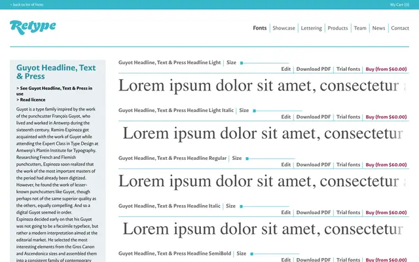The height and width of the screenshot is (262, 419).
Task: Open the Lettering menu item
Action: (x=312, y=28)
